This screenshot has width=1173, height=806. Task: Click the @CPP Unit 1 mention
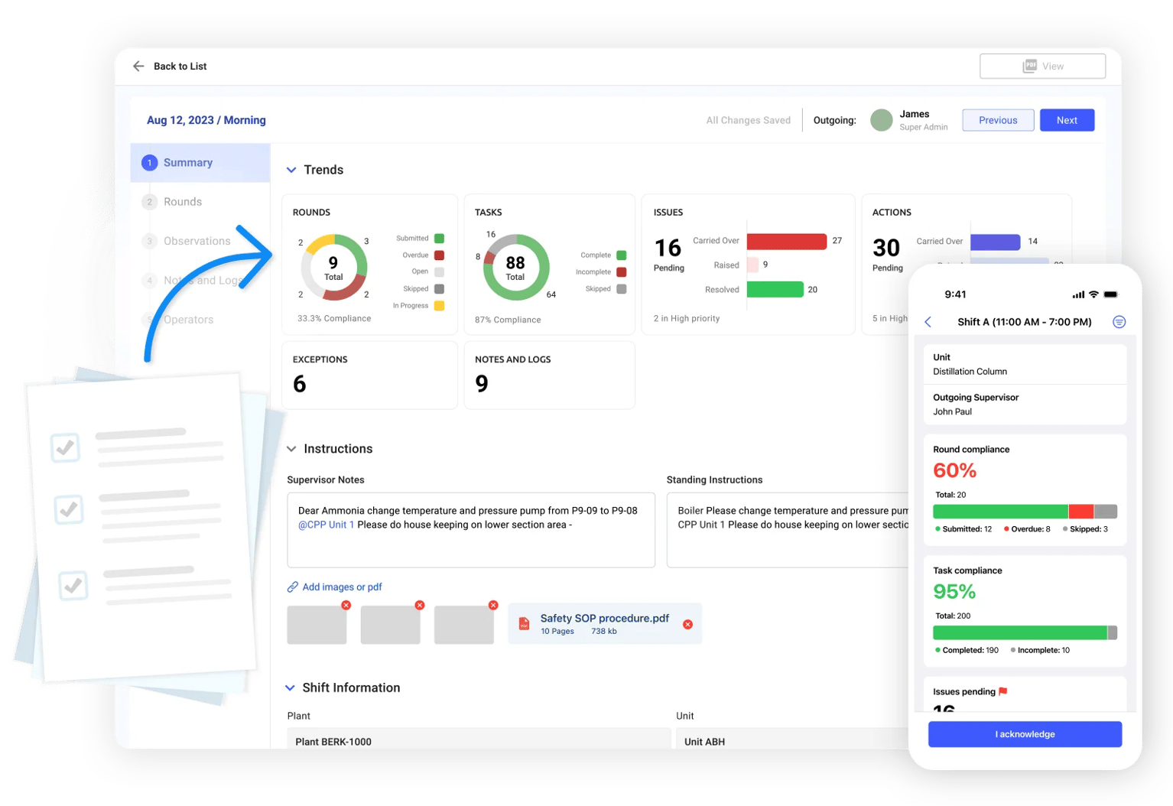327,525
